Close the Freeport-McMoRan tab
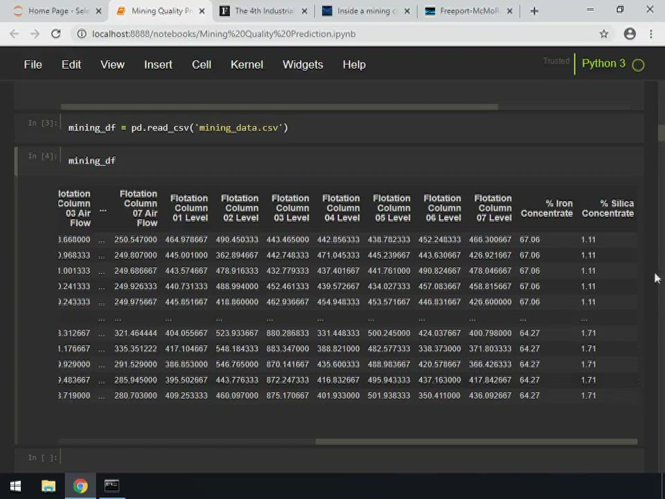This screenshot has width=665, height=499. point(510,11)
